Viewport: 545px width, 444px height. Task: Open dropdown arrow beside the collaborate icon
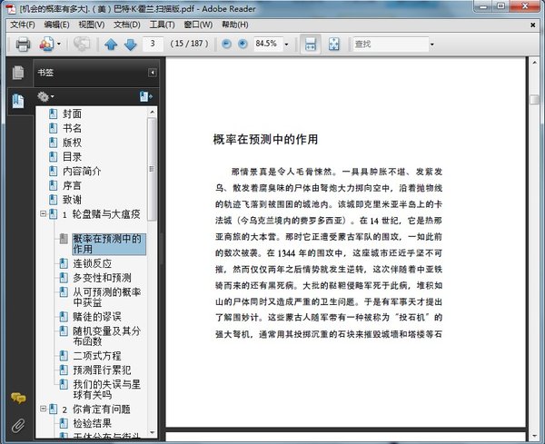pos(59,44)
